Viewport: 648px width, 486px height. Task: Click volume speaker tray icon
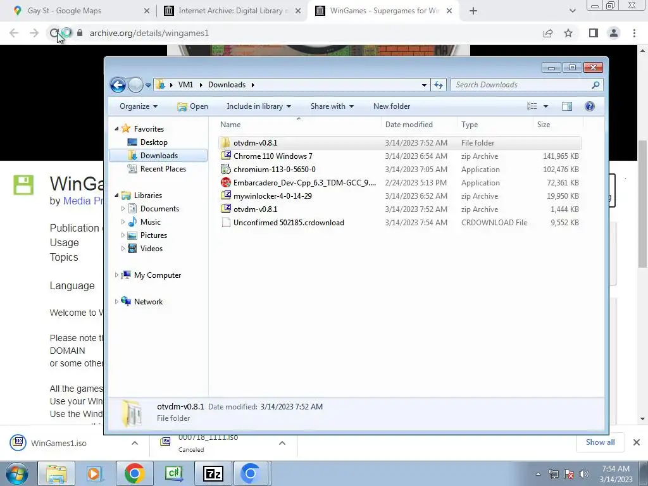(583, 474)
